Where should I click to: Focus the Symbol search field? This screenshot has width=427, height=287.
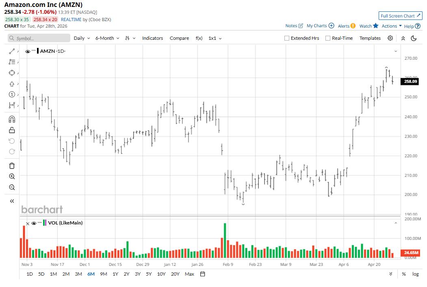39,38
